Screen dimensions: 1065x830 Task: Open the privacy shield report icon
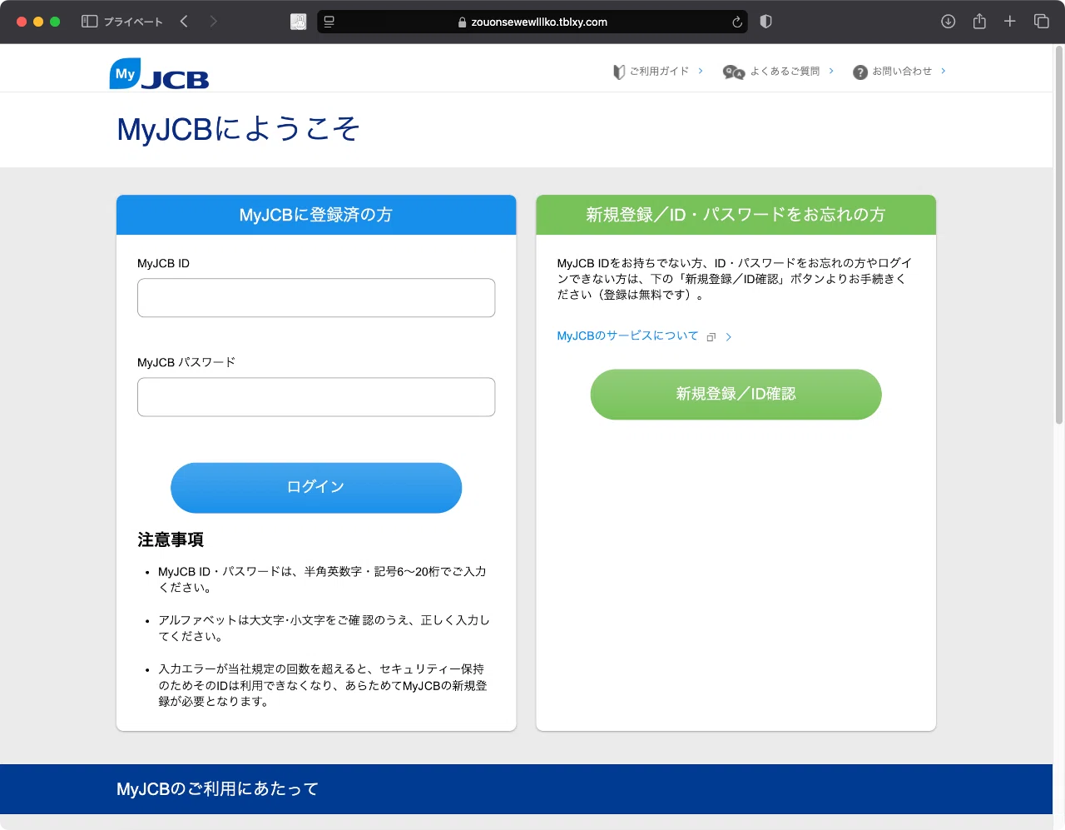(766, 22)
